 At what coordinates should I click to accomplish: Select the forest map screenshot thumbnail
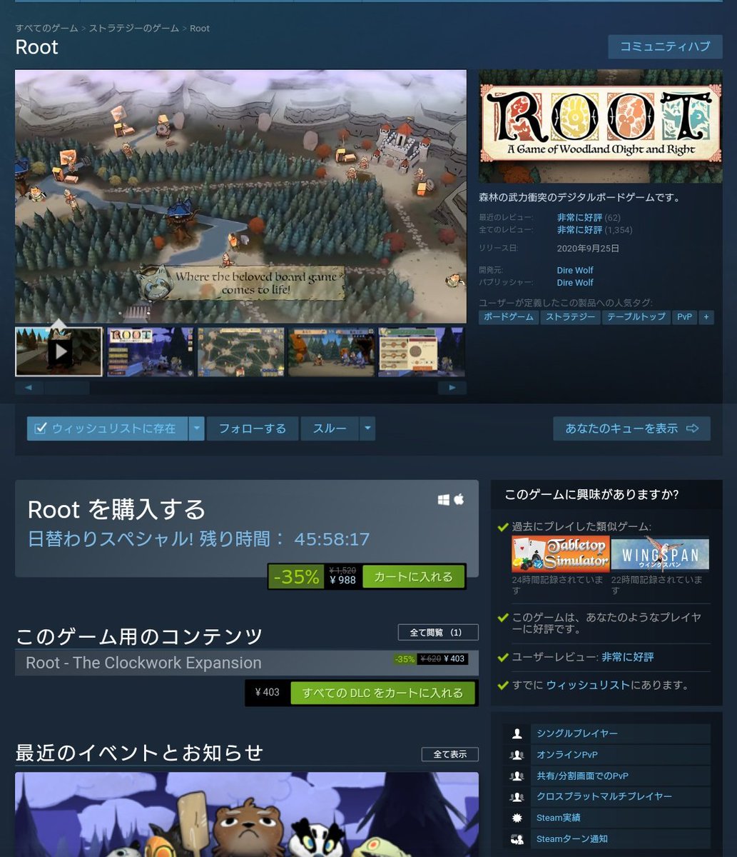click(241, 351)
